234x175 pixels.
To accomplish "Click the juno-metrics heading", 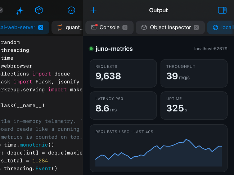I will point(114,49).
